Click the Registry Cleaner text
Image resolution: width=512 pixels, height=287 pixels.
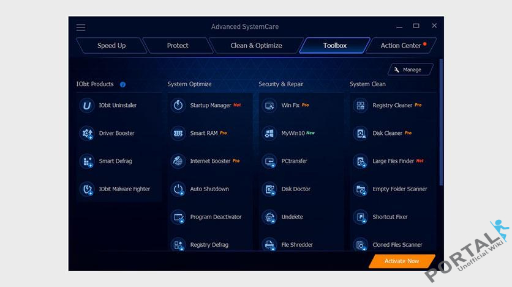tap(392, 106)
